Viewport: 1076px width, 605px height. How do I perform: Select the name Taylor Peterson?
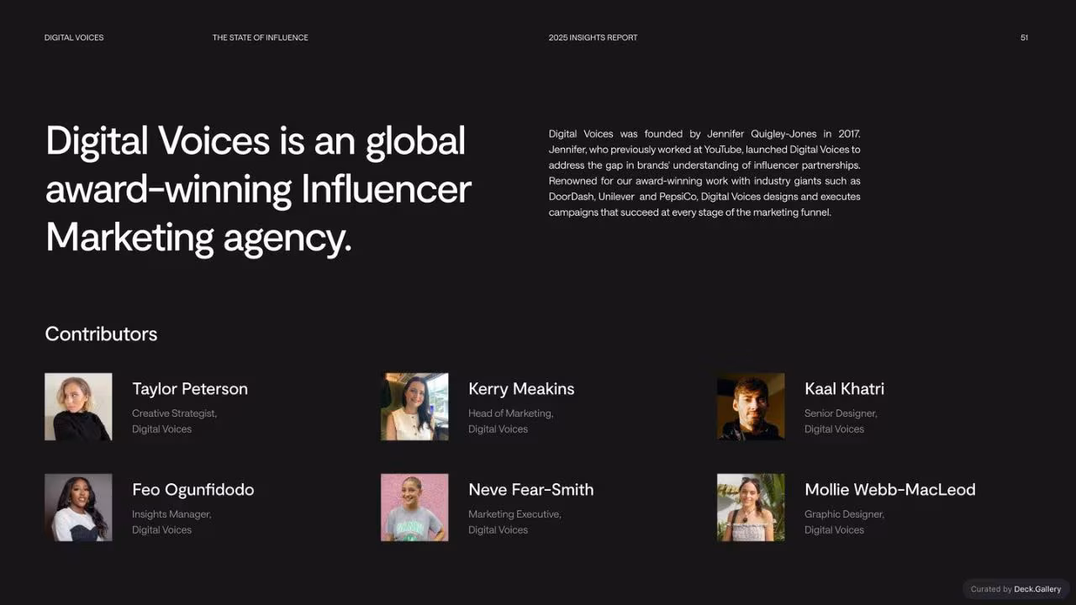pos(190,389)
